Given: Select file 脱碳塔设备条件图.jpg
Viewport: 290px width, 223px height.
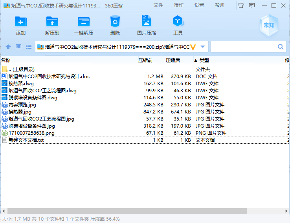Looking at the screenshot, I should point(32,126).
